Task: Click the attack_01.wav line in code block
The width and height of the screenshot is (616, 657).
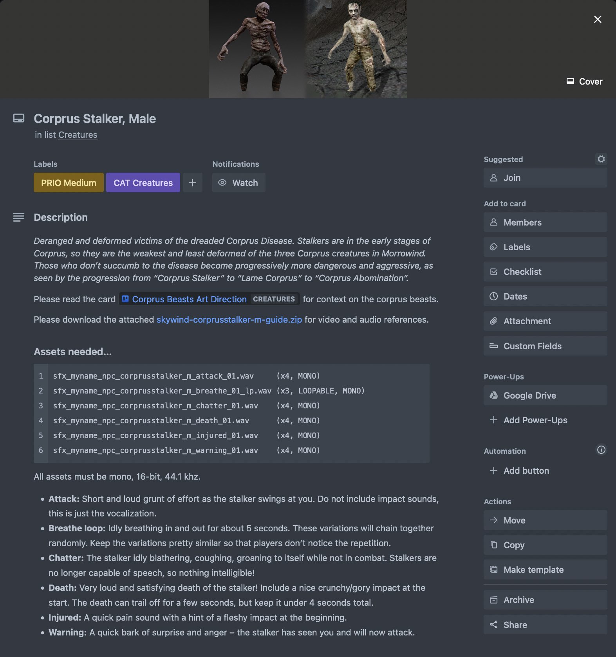Action: (186, 376)
